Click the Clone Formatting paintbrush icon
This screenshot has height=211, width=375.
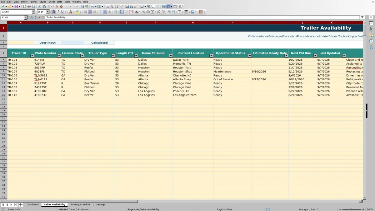[x=57, y=6]
